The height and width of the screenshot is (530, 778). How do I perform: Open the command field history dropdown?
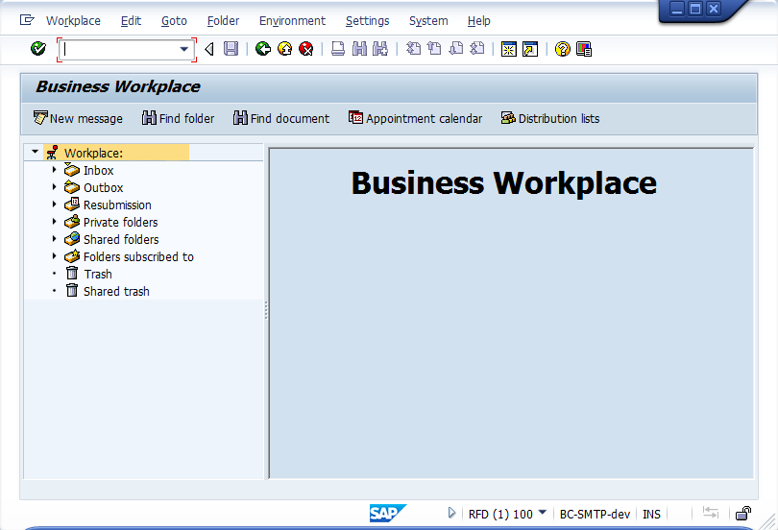[x=184, y=49]
